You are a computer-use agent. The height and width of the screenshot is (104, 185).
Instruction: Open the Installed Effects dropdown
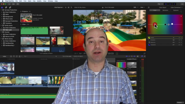click(132, 59)
